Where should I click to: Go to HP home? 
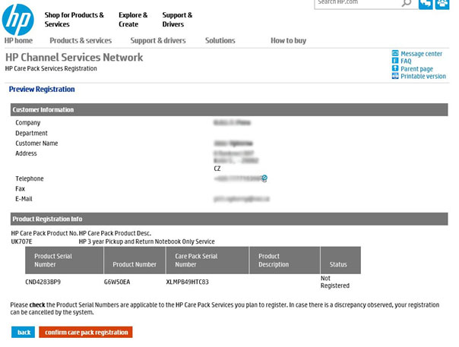coord(18,41)
